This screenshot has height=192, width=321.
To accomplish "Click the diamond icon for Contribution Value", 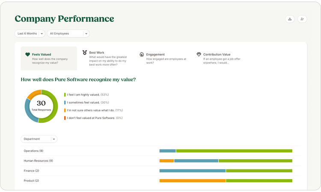I will click(x=199, y=54).
